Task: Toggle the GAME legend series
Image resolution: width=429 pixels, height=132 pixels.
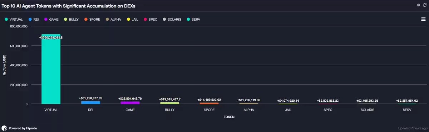Action: click(51, 19)
